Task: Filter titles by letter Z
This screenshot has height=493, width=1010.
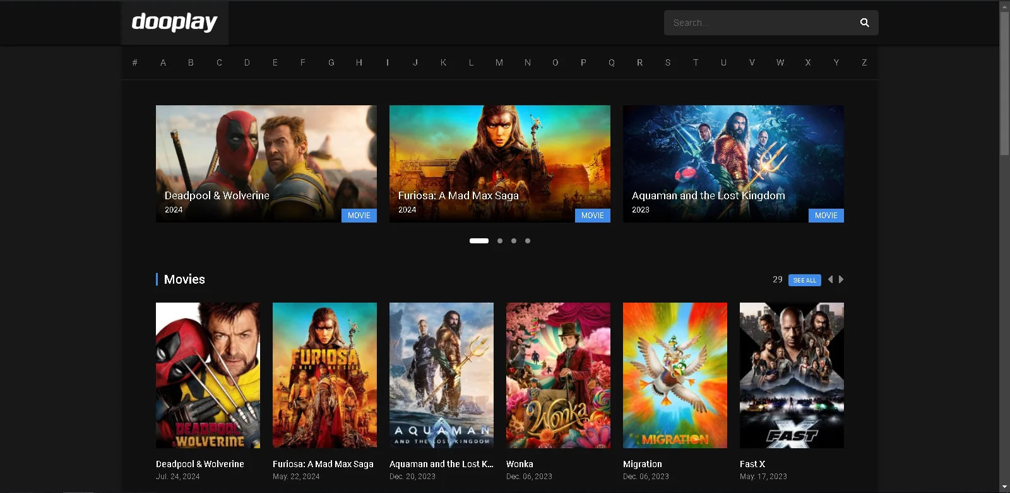Action: pyautogui.click(x=864, y=62)
